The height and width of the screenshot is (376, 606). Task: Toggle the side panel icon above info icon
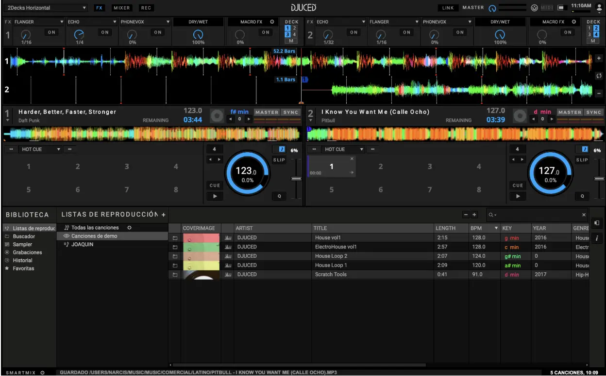click(597, 223)
